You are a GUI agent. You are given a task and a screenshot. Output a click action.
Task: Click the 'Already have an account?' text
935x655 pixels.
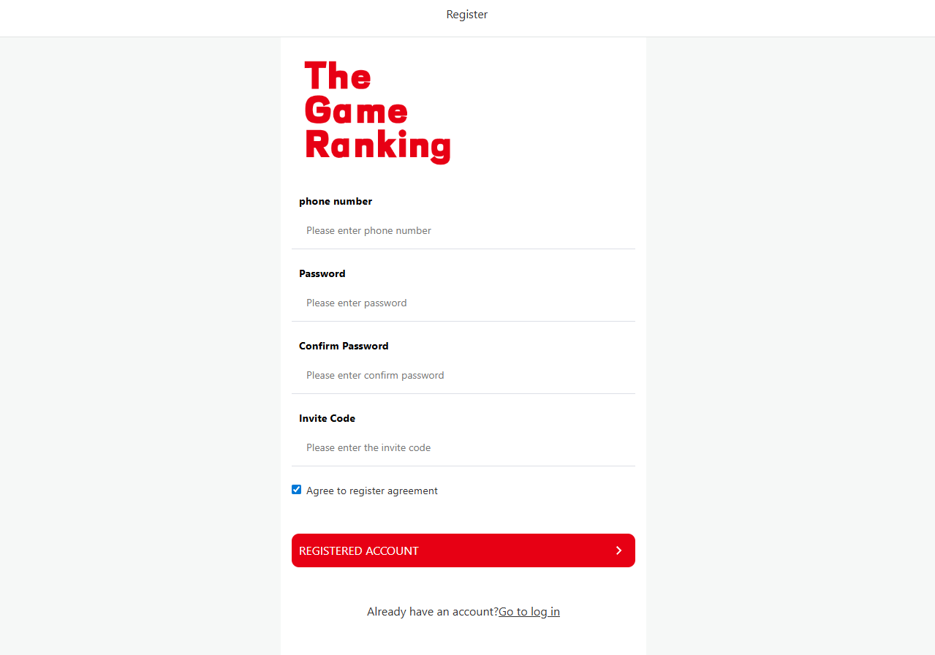[432, 612]
